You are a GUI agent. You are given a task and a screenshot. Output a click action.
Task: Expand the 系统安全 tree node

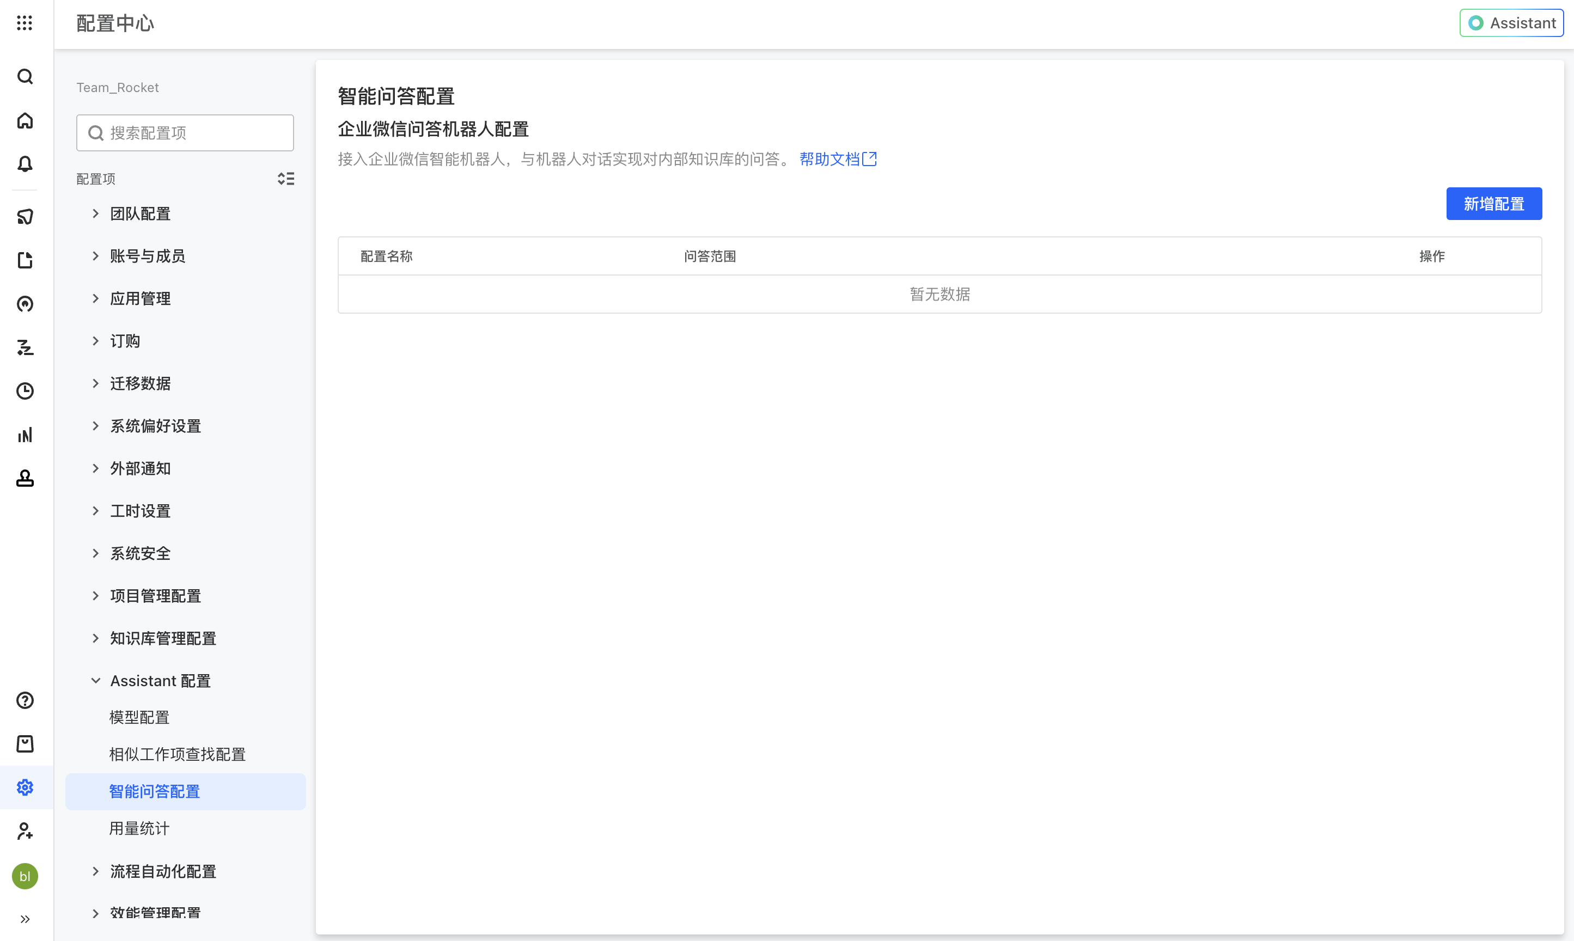pyautogui.click(x=96, y=554)
